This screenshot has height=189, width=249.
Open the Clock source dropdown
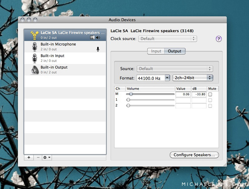pyautogui.click(x=167, y=39)
